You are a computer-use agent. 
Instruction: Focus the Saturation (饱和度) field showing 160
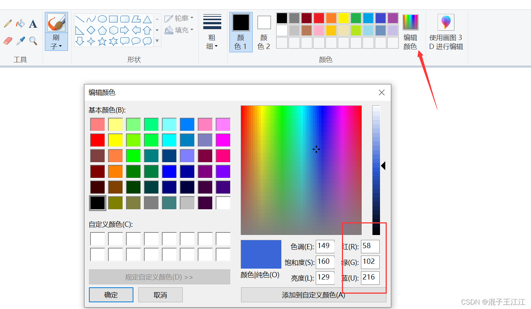point(325,262)
